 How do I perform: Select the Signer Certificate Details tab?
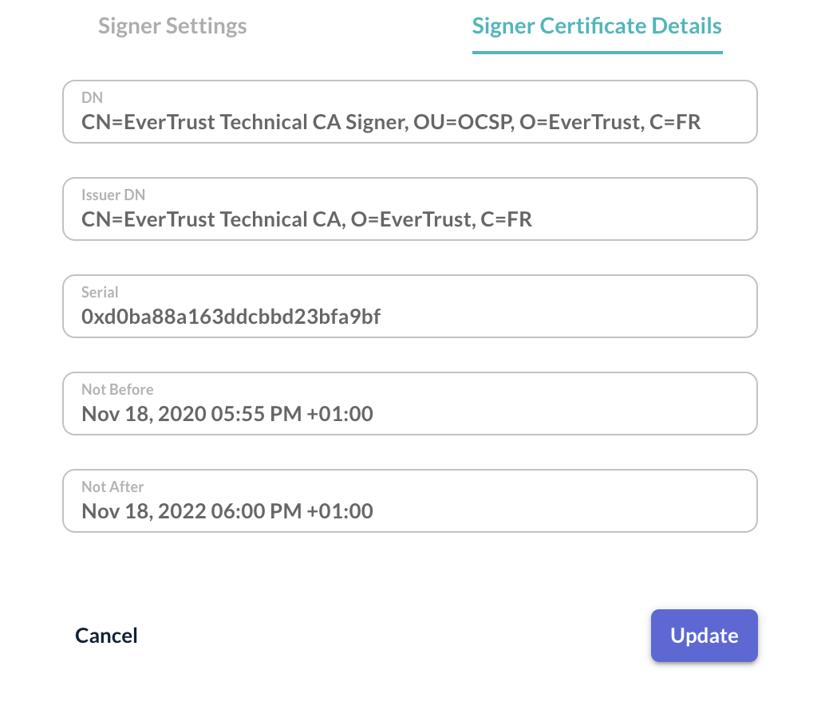[x=596, y=26]
